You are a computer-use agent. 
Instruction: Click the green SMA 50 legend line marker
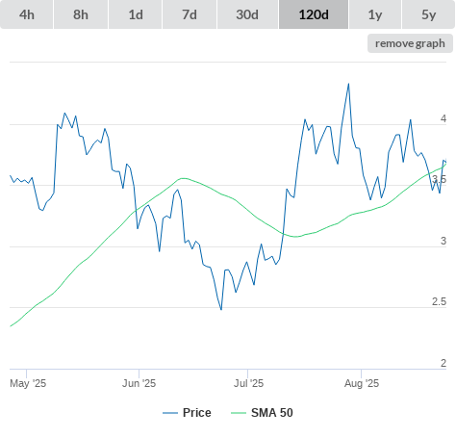pyautogui.click(x=239, y=413)
